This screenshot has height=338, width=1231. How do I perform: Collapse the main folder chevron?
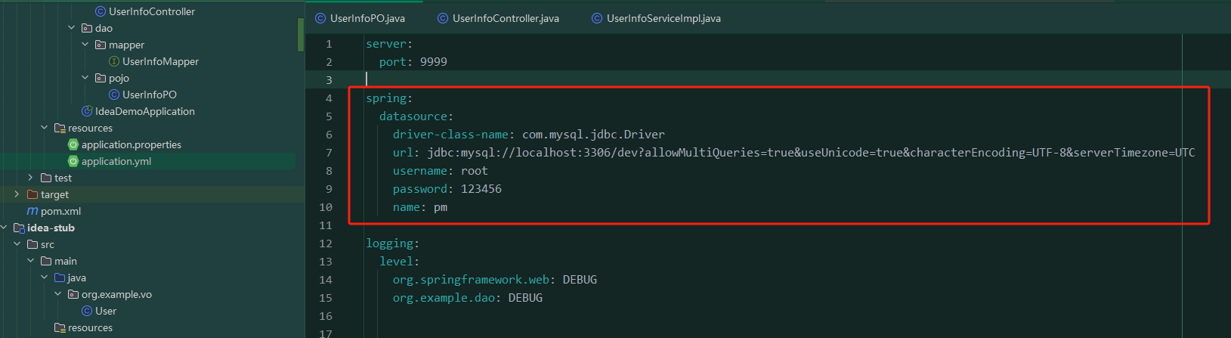[31, 261]
